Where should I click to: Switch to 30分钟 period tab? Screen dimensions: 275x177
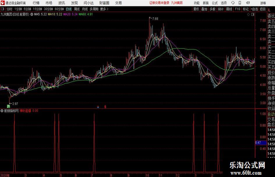coord(48,9)
